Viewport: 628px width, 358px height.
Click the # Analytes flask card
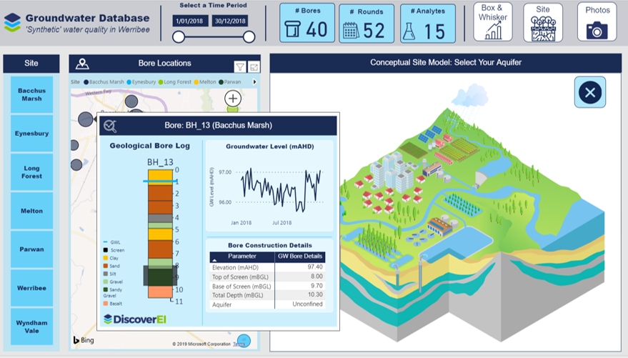428,24
